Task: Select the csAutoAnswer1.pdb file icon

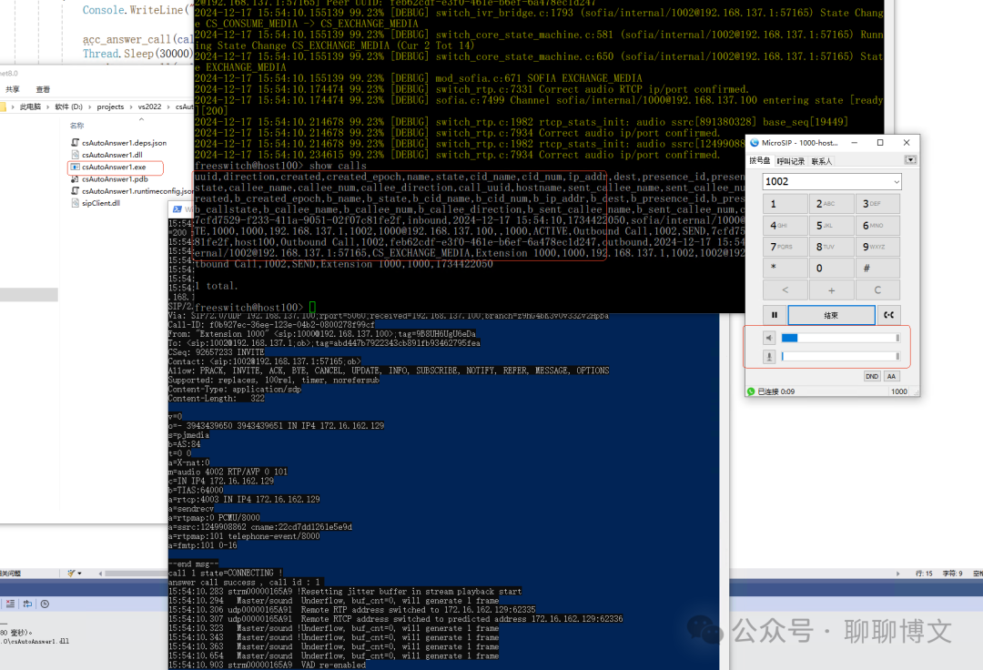Action: point(76,179)
